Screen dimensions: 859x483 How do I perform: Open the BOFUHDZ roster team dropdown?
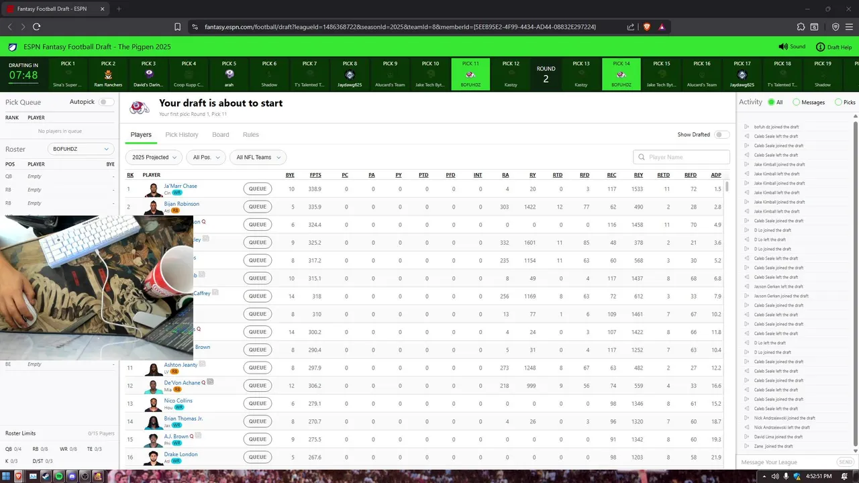[x=81, y=149]
